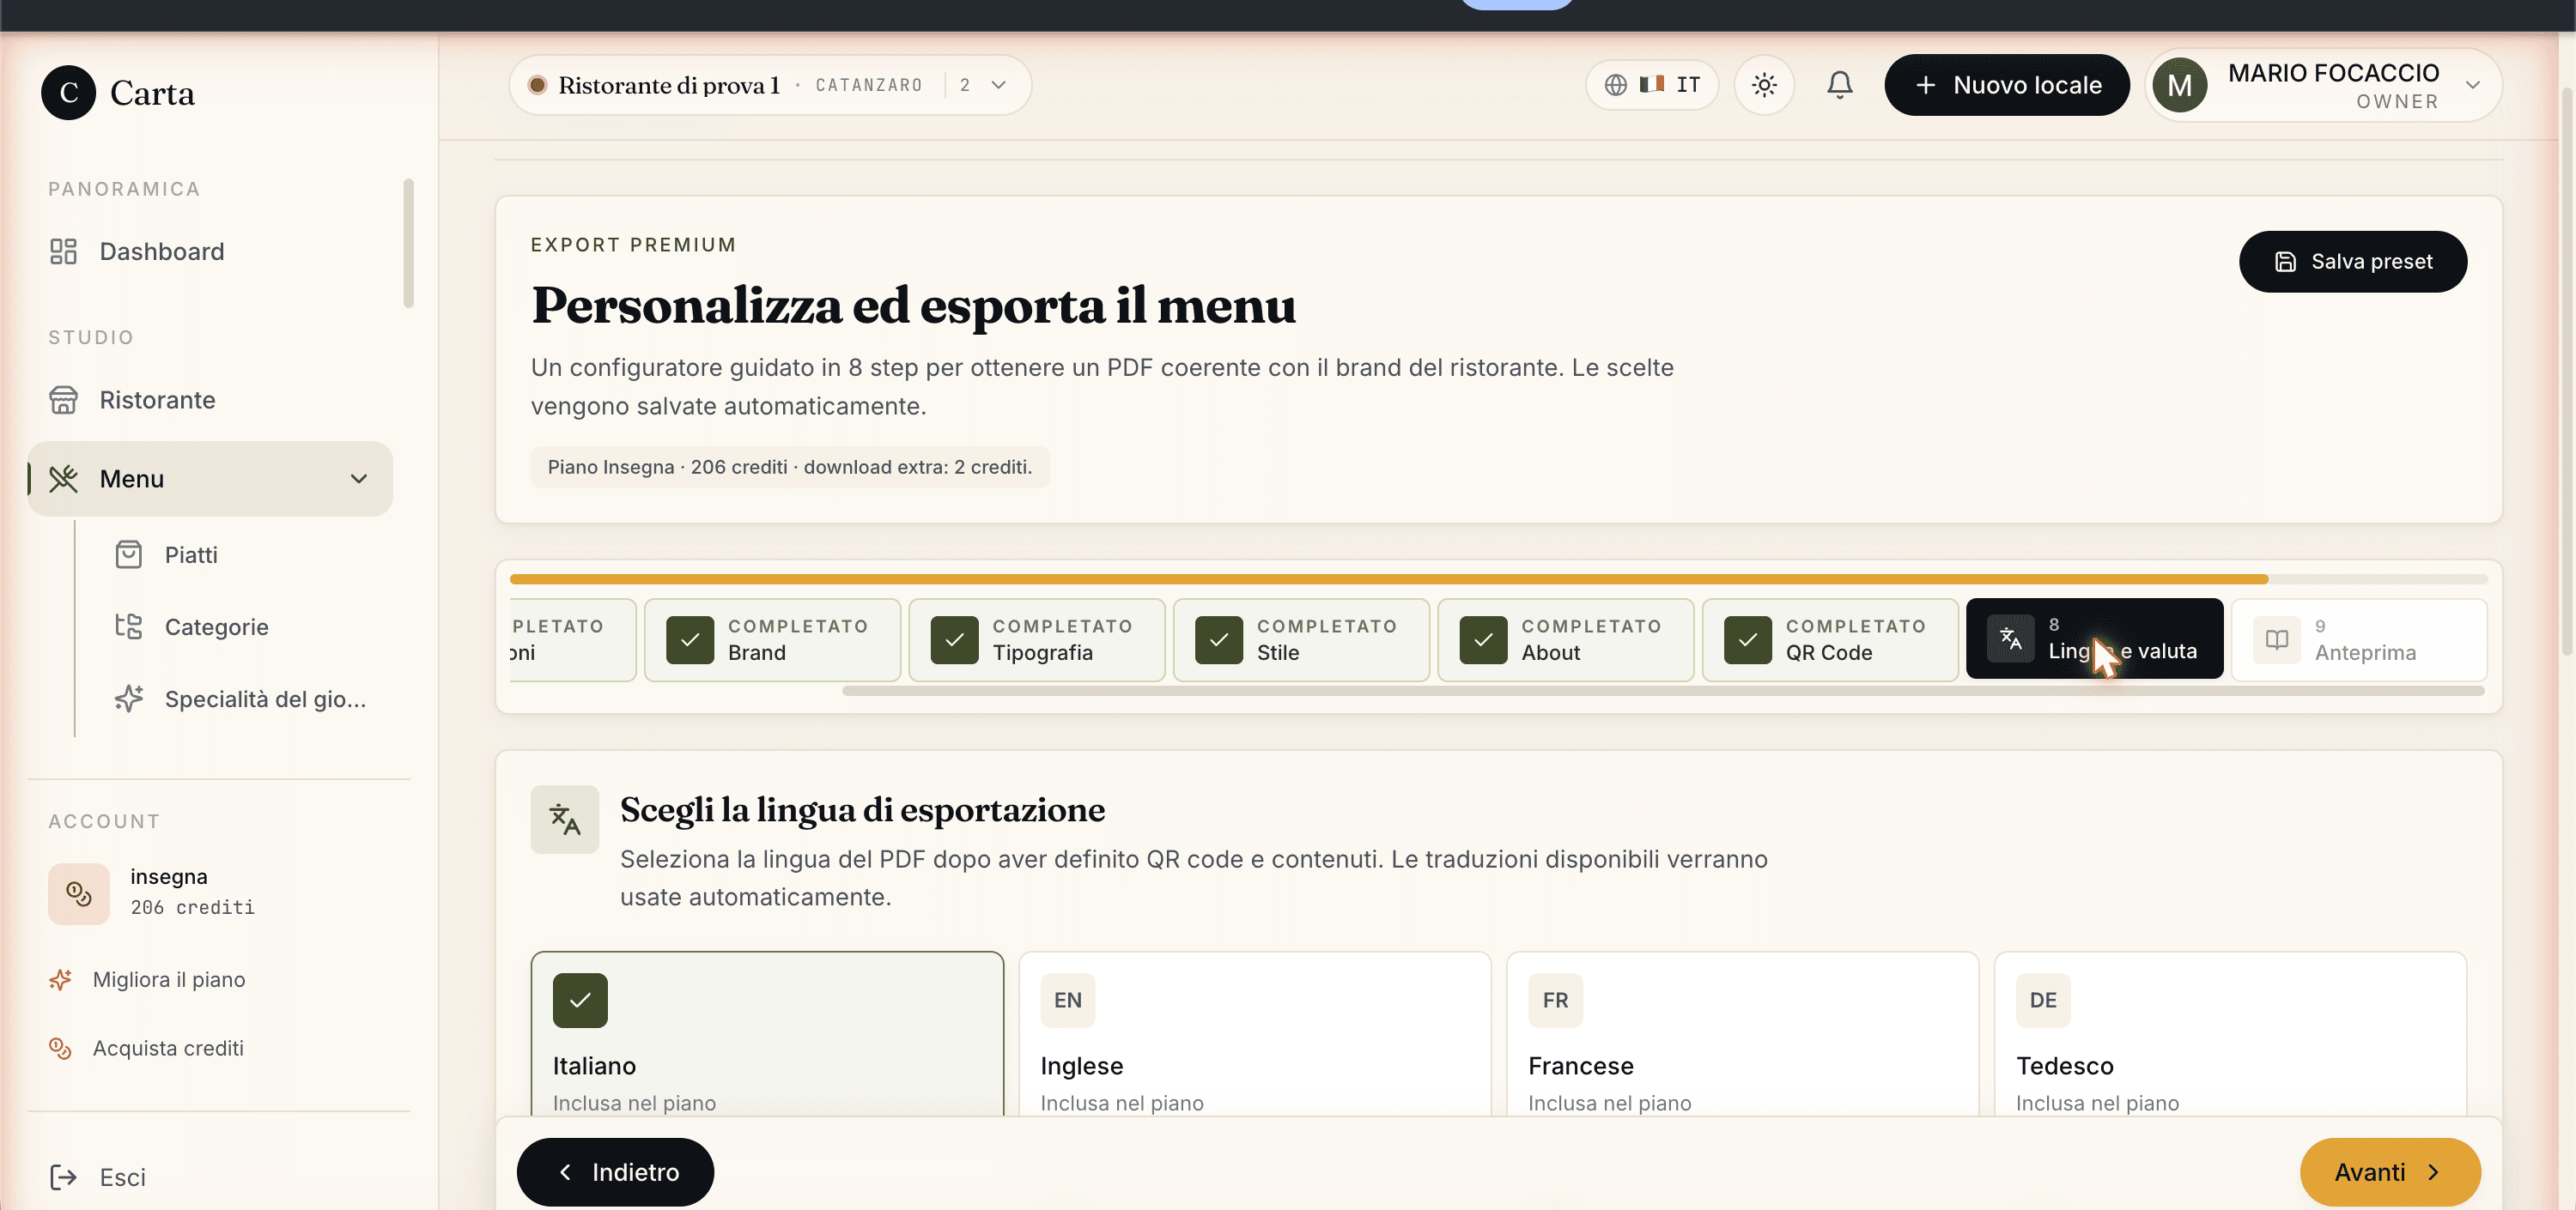Click the translate icon beside the heading
This screenshot has height=1210, width=2576.
click(565, 820)
